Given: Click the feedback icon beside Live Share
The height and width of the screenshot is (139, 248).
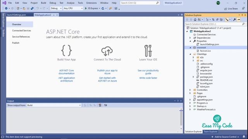Looking at the screenshot, I should pyautogui.click(x=243, y=8).
